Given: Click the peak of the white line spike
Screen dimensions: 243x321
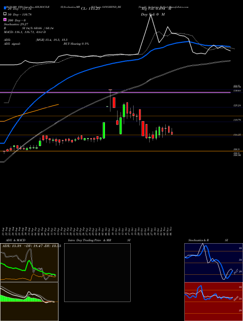Looking at the screenshot, I should (x=151, y=15).
